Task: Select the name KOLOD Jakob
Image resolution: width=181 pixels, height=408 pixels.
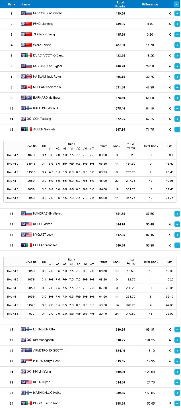Action: coord(43,224)
